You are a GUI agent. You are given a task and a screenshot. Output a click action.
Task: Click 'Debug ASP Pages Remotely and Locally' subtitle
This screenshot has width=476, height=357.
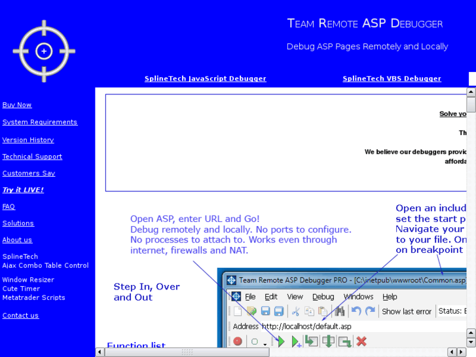pyautogui.click(x=367, y=47)
